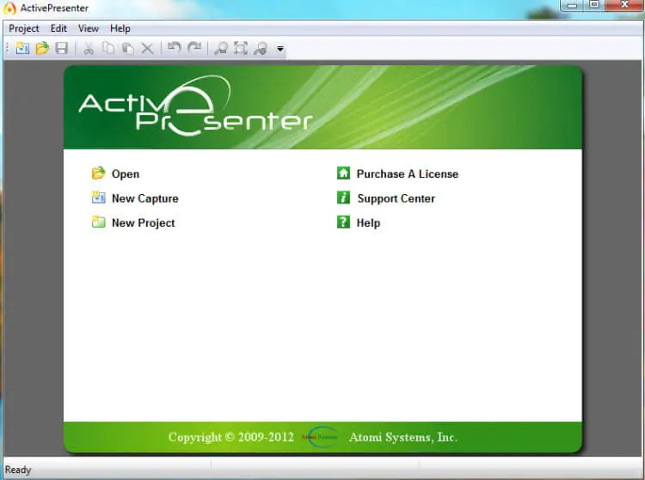This screenshot has height=480, width=645.
Task: Click the Ready status bar text
Action: coord(18,470)
